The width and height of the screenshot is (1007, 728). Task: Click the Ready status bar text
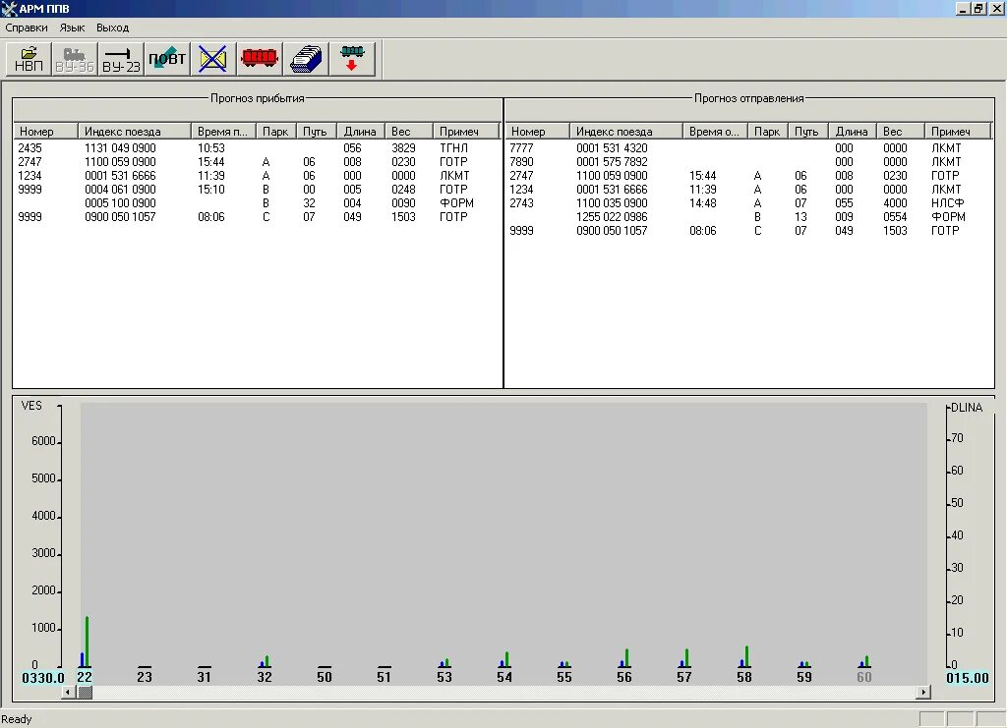click(x=17, y=720)
